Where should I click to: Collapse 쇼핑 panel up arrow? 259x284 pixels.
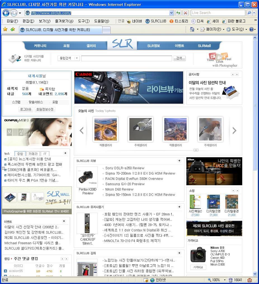[x=237, y=191]
